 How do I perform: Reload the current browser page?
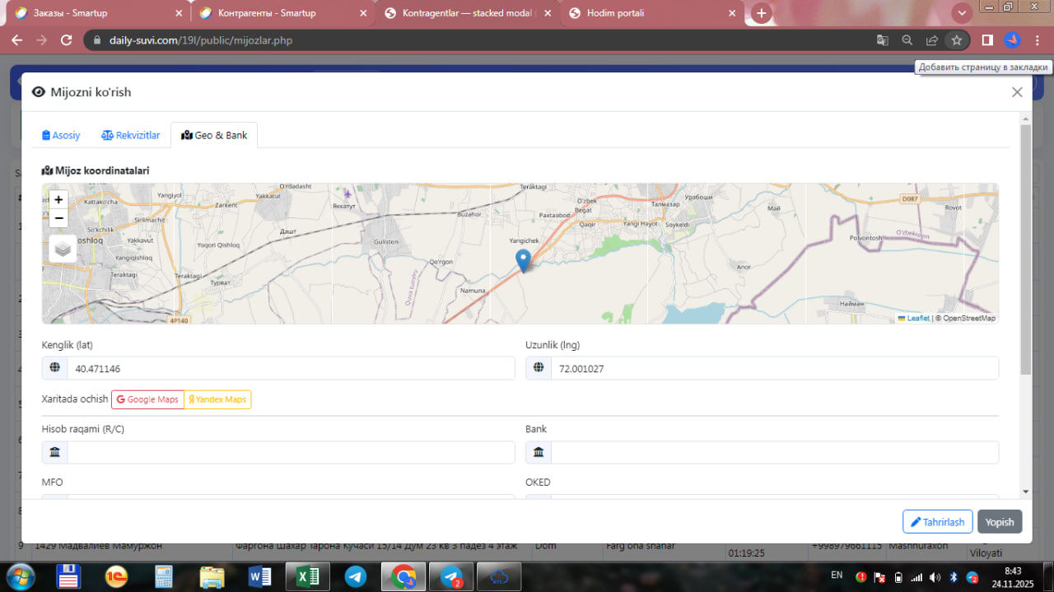click(x=67, y=40)
